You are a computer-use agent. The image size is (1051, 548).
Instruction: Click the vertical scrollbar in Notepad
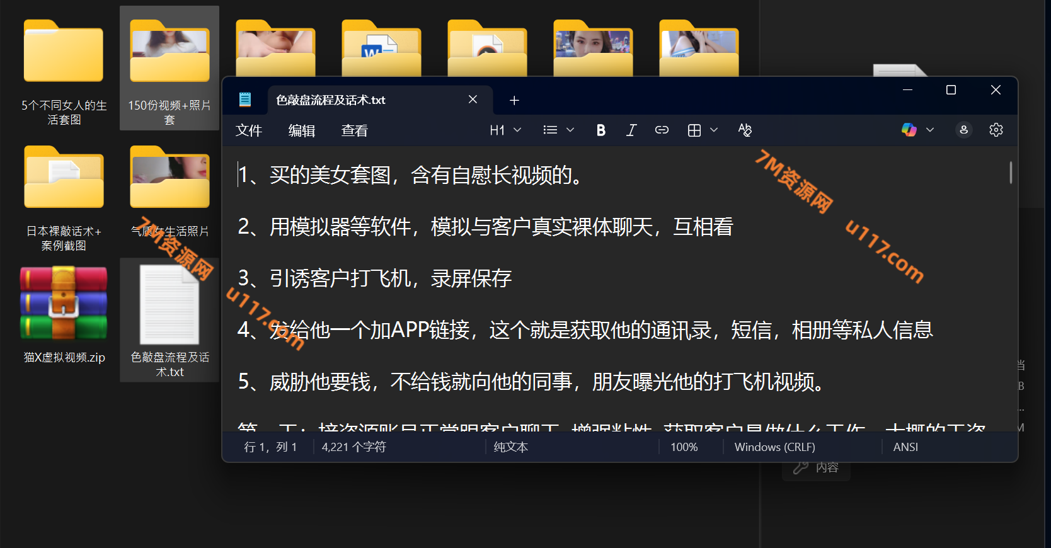[x=1011, y=173]
